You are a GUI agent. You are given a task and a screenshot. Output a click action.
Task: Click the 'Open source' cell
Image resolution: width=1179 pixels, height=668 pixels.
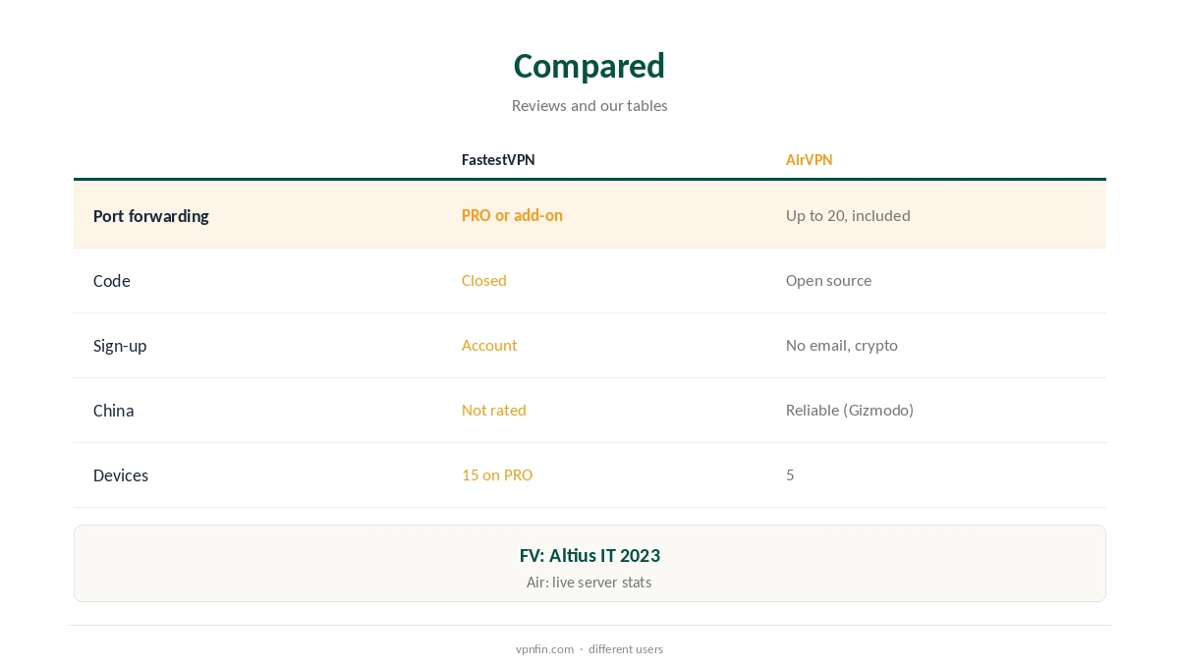click(x=828, y=280)
